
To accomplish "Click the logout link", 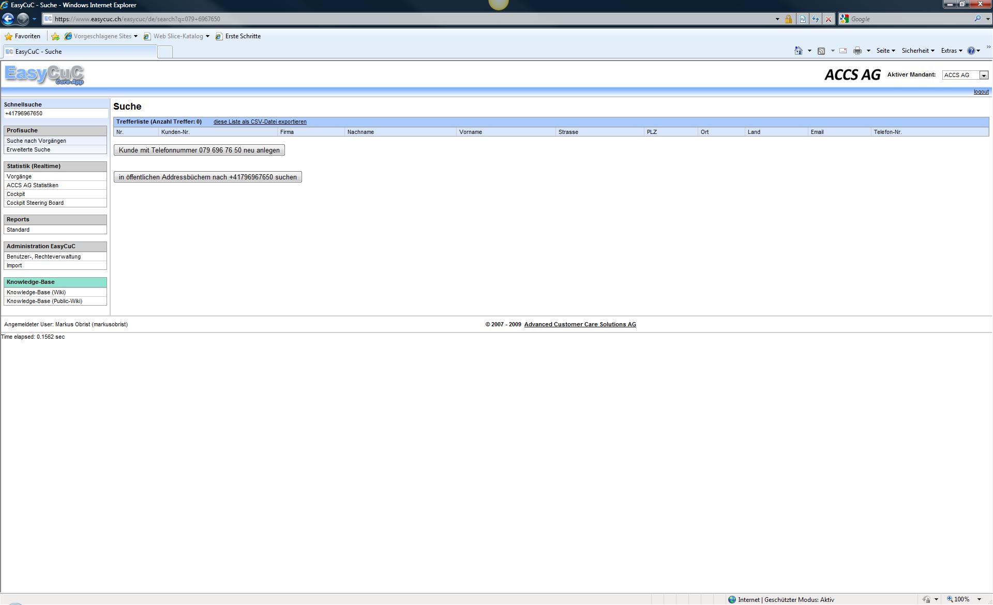I will coord(981,92).
